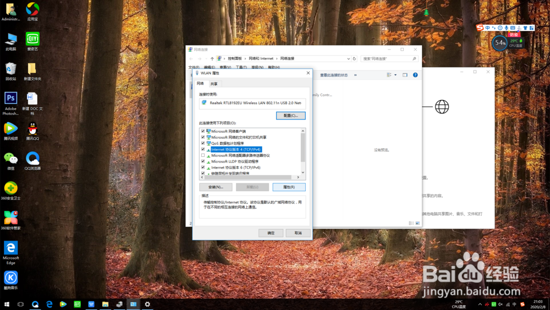Open 属性(R) for selected item
This screenshot has height=310, width=550.
pos(289,187)
